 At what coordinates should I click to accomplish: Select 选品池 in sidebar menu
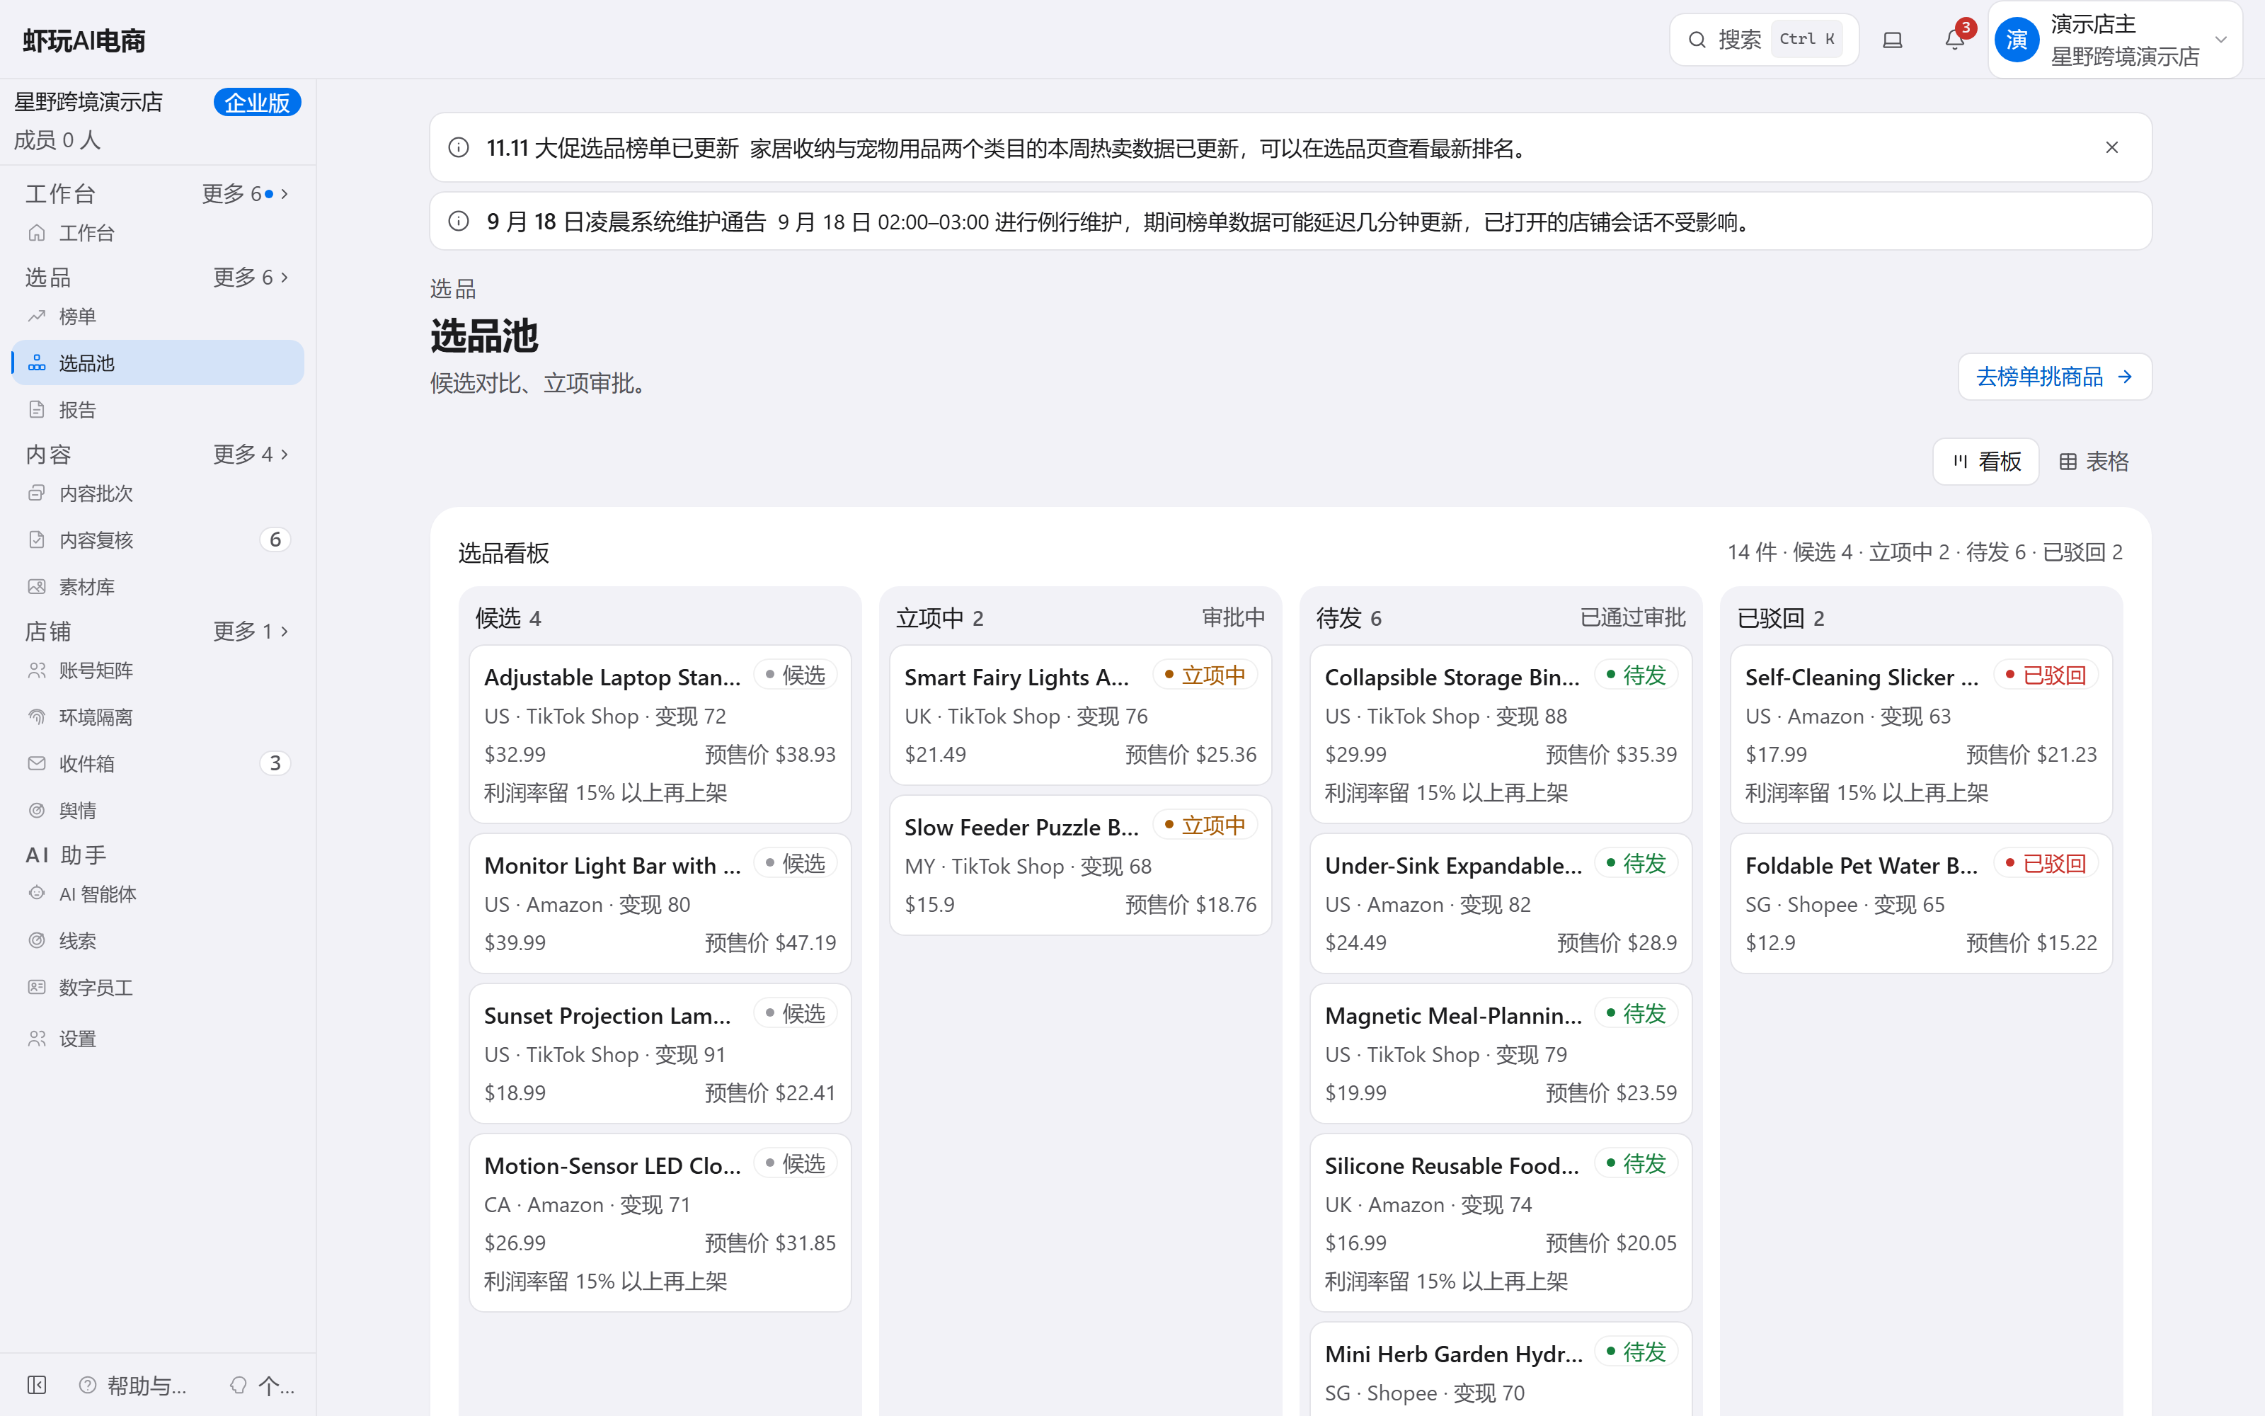[x=158, y=362]
